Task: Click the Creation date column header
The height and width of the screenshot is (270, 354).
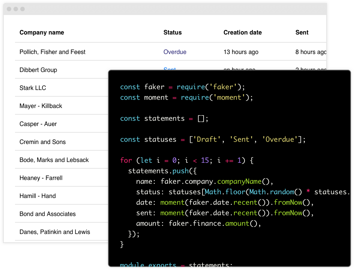Action: (243, 33)
